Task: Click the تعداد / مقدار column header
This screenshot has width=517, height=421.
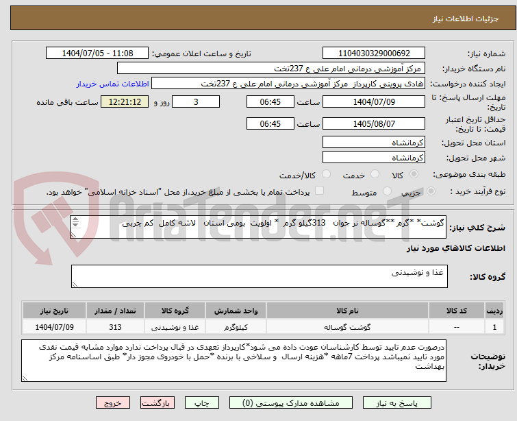Action: 115,311
